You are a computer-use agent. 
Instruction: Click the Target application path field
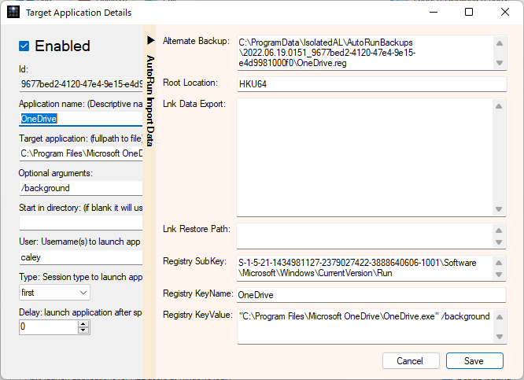coord(81,153)
